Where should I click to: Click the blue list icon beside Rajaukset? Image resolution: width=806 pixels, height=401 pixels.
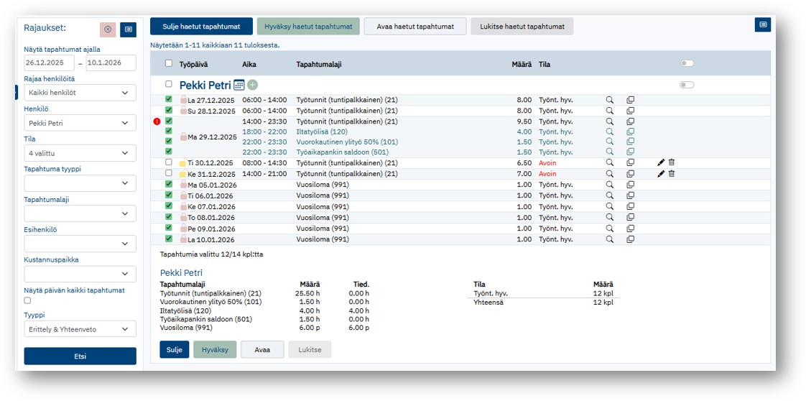pos(129,29)
